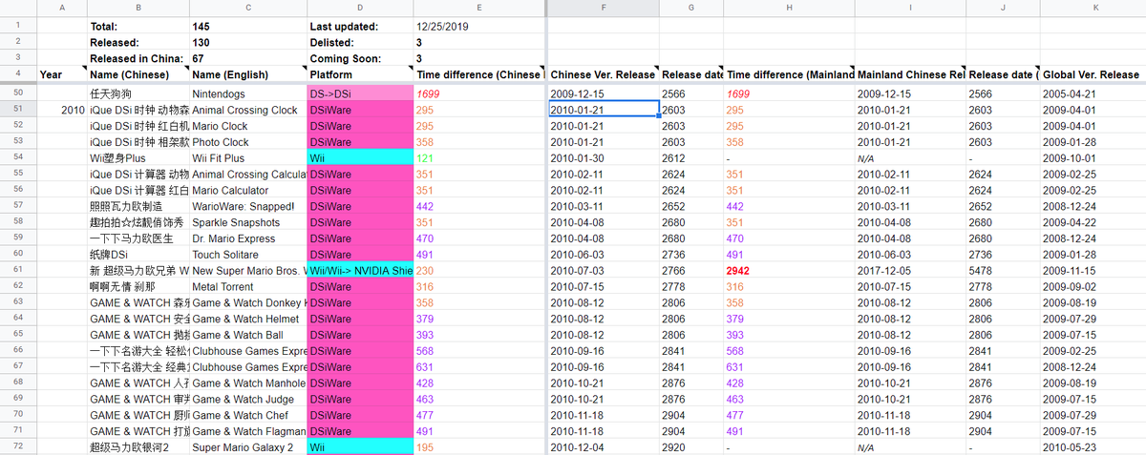Select row 4 header row number
This screenshot has width=1146, height=455.
click(x=18, y=74)
